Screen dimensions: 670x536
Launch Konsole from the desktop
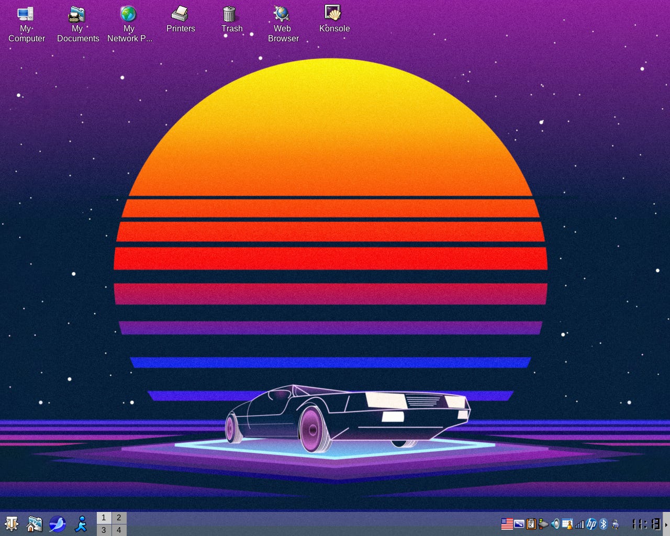point(334,20)
